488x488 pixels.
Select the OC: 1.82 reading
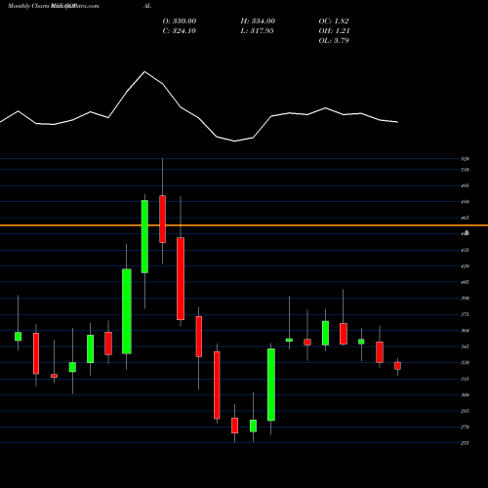tap(334, 21)
